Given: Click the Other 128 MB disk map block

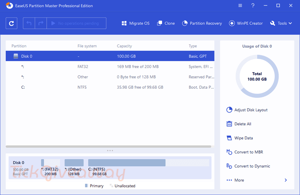Looking at the screenshot, I should click(74, 163).
